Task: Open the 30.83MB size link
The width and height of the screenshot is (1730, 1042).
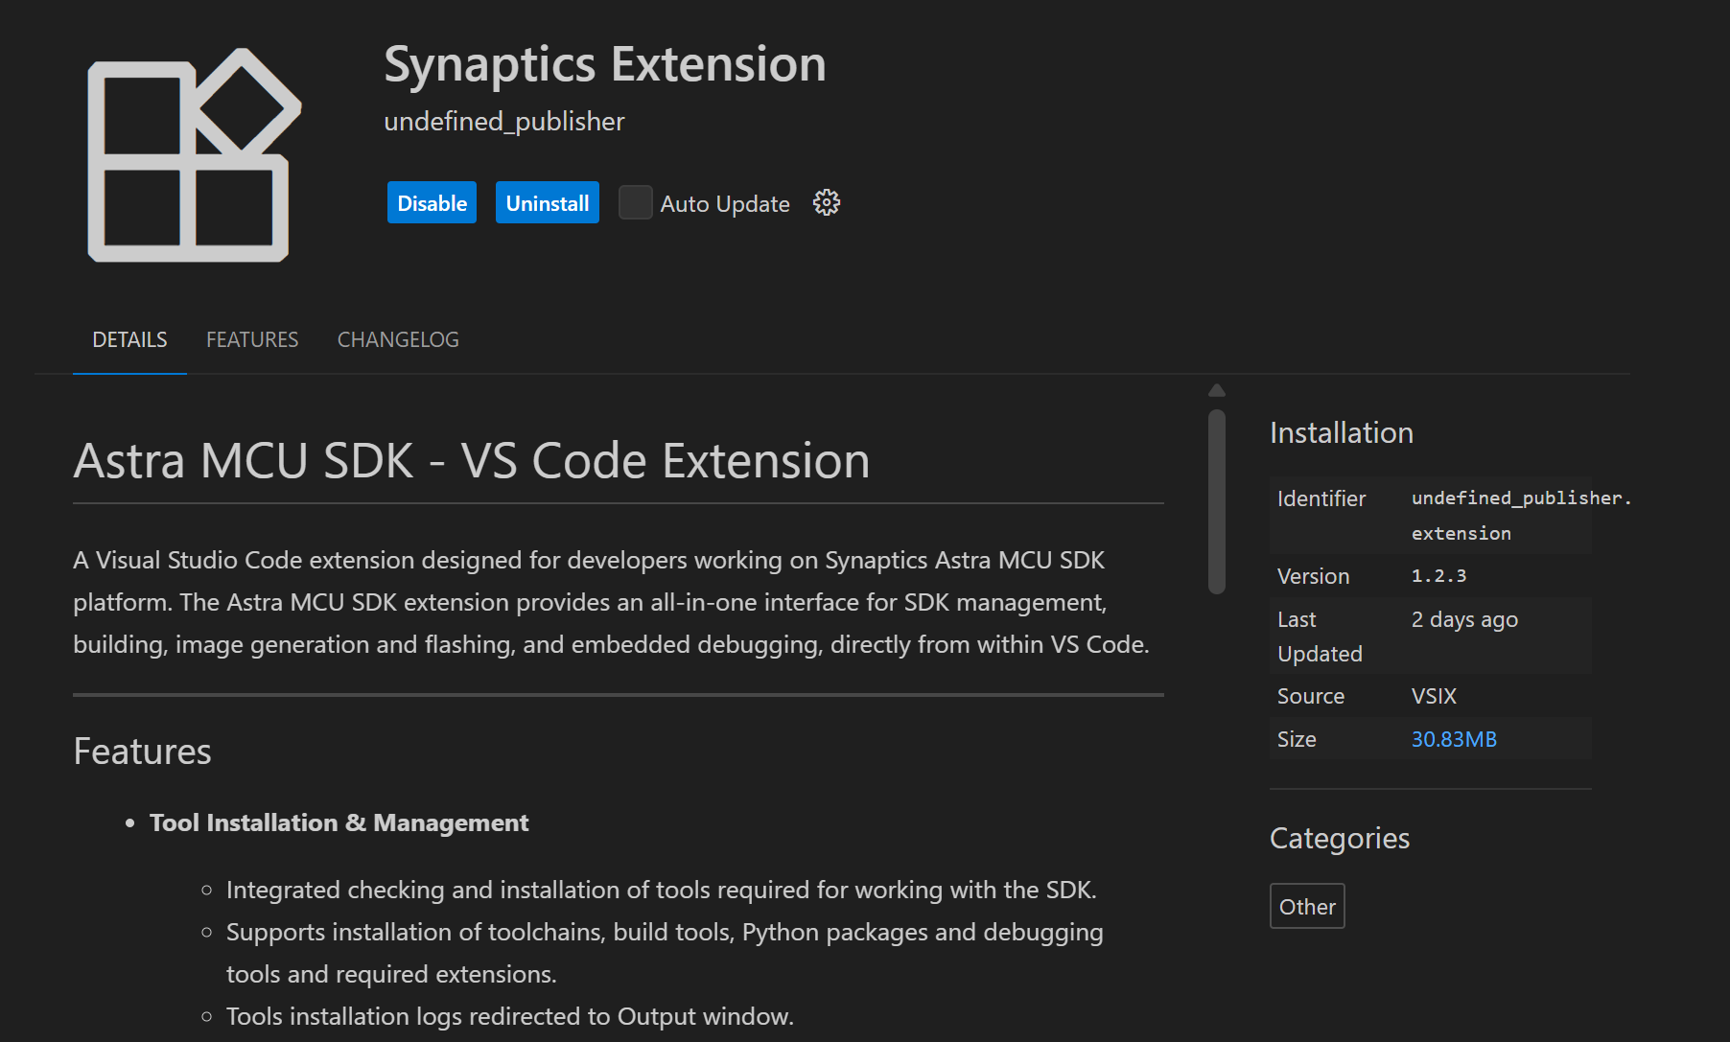Action: [x=1453, y=739]
